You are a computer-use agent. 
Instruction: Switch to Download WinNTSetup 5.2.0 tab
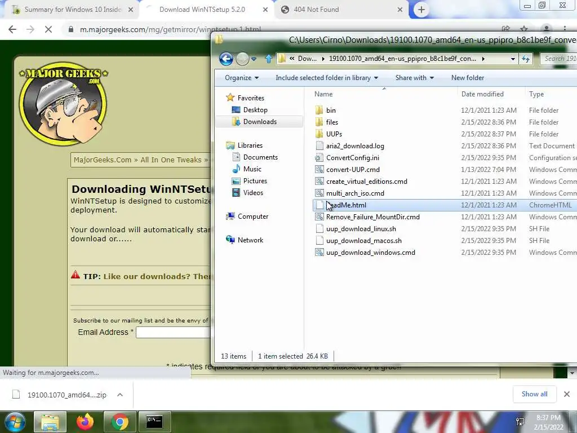202,10
